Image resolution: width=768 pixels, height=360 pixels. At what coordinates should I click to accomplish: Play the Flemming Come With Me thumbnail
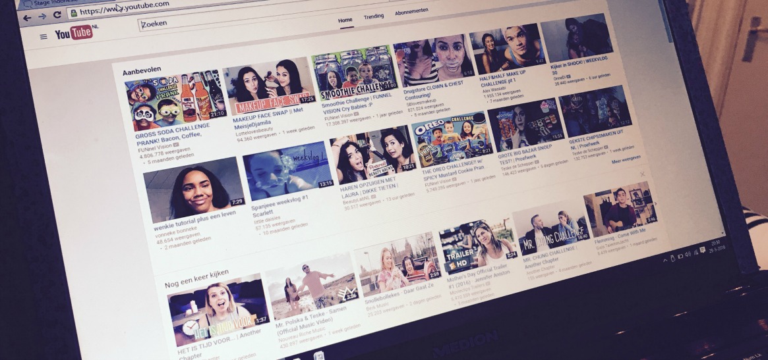pos(620,209)
